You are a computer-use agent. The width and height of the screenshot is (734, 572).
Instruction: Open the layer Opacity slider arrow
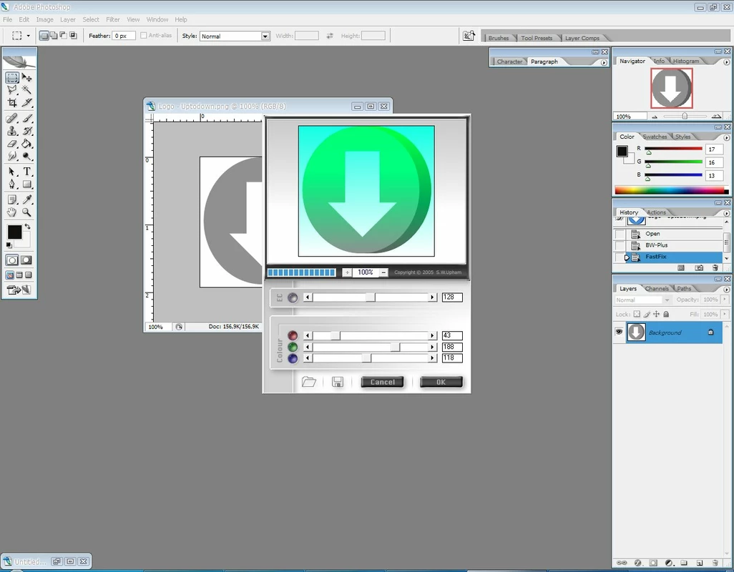pyautogui.click(x=725, y=300)
